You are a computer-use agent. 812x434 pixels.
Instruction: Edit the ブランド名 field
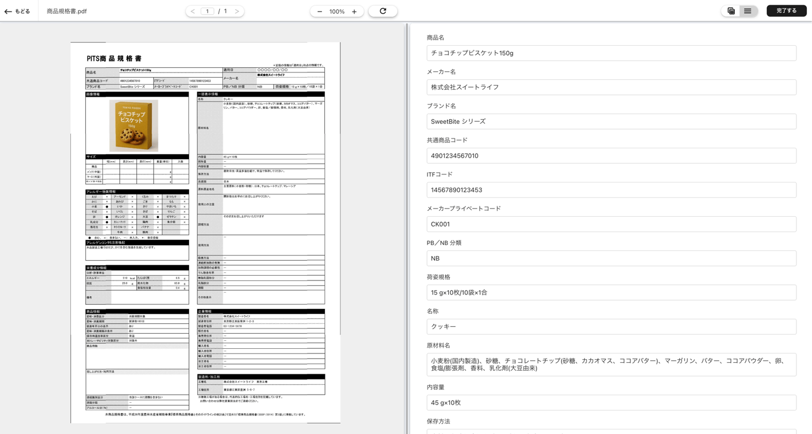coord(611,121)
